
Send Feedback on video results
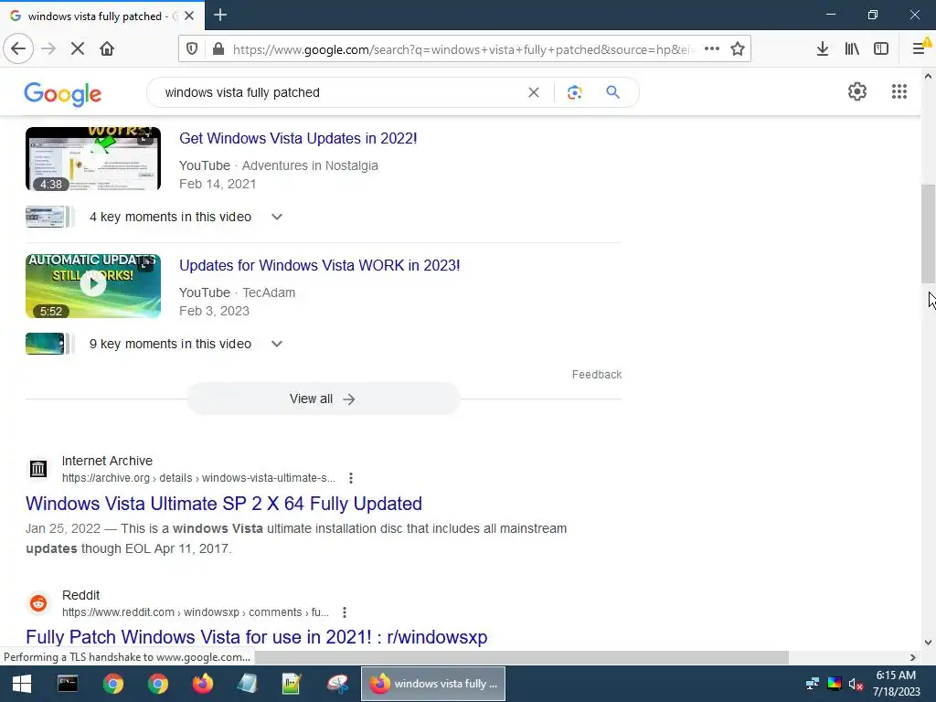tap(596, 374)
